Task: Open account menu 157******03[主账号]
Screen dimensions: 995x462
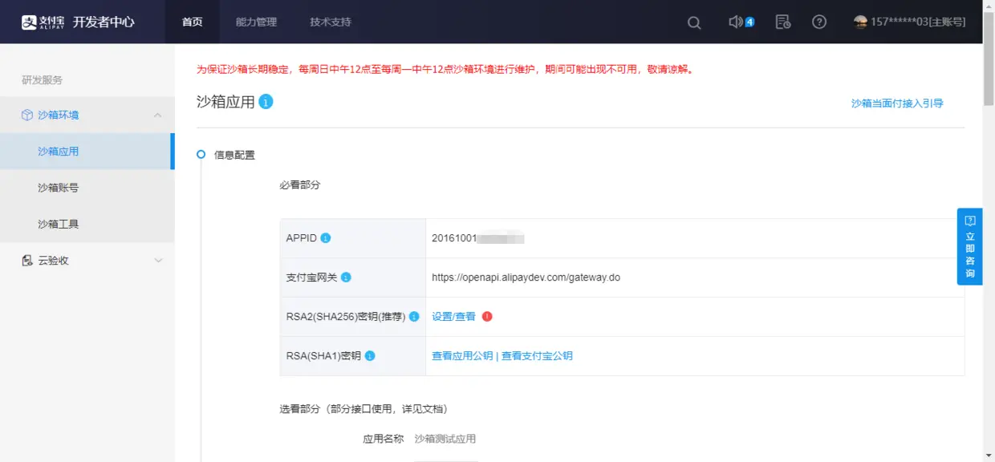Action: [910, 22]
